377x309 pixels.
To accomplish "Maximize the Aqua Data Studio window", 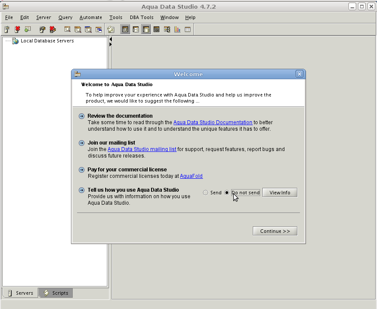I will (x=362, y=6).
